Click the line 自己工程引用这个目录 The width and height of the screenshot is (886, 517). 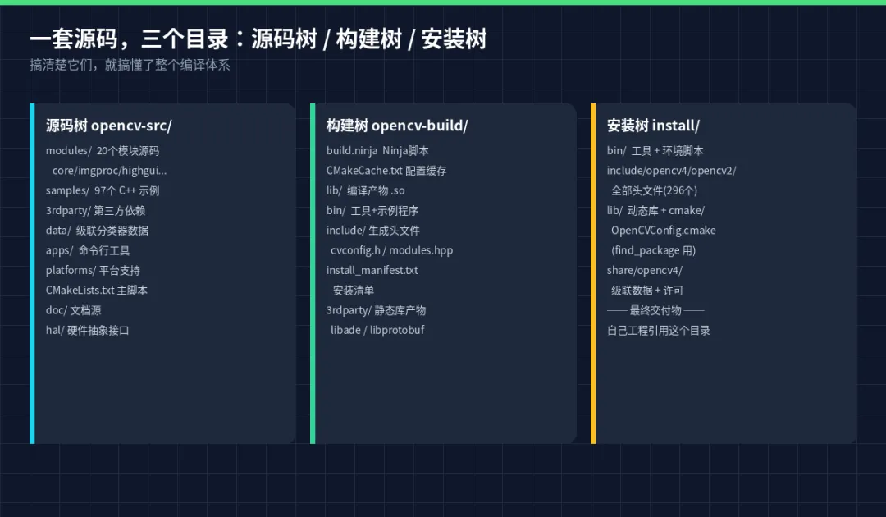[x=658, y=331]
